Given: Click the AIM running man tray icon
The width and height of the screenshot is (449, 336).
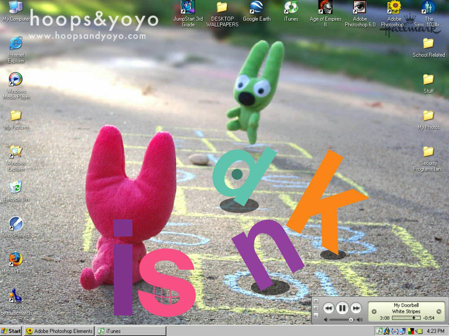Looking at the screenshot, I should [x=387, y=331].
